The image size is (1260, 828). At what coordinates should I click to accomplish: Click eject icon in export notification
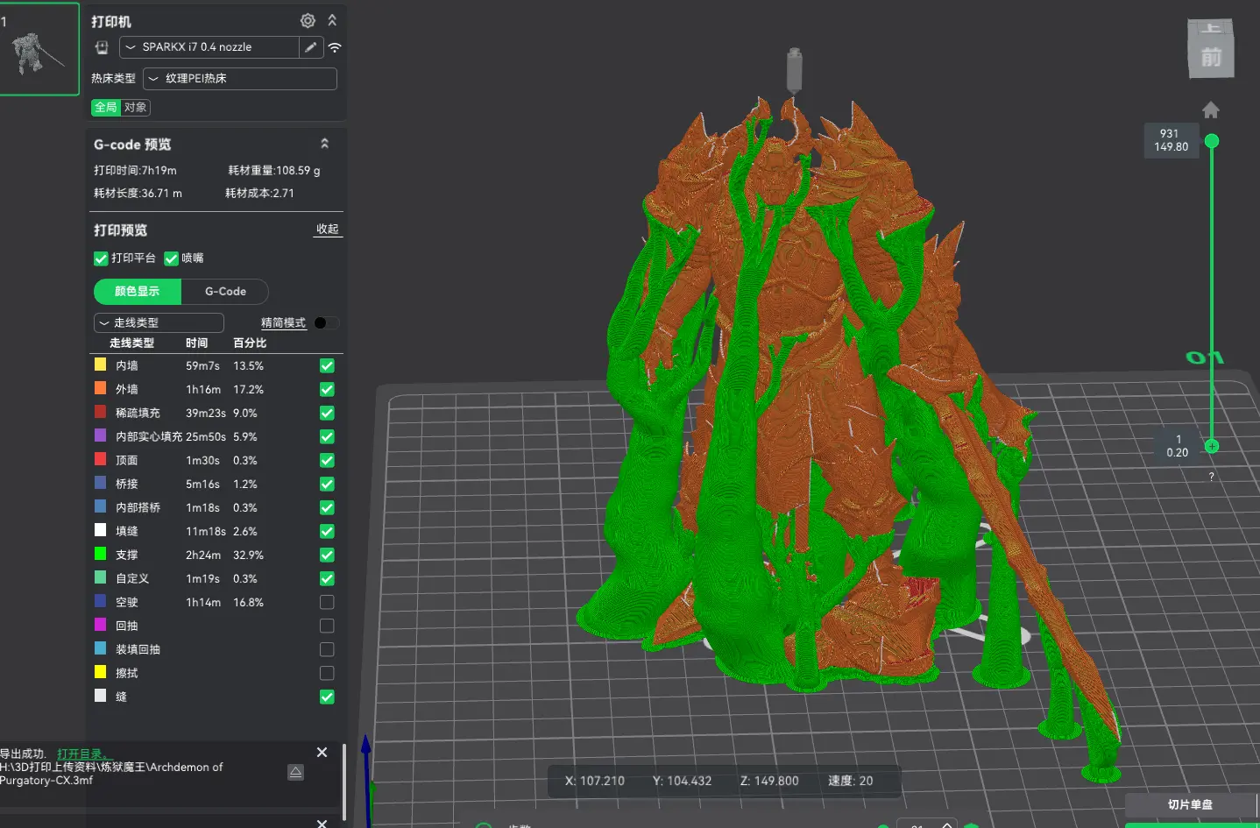295,772
